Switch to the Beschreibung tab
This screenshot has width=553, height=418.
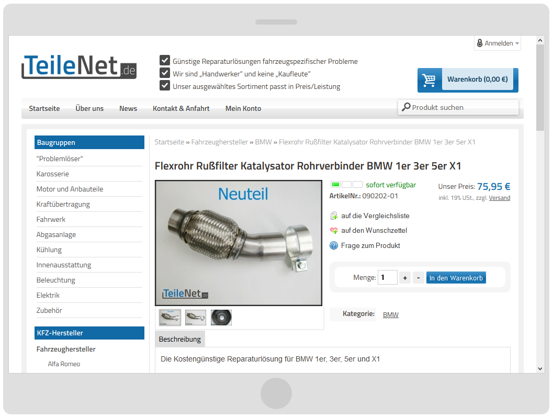click(x=180, y=340)
